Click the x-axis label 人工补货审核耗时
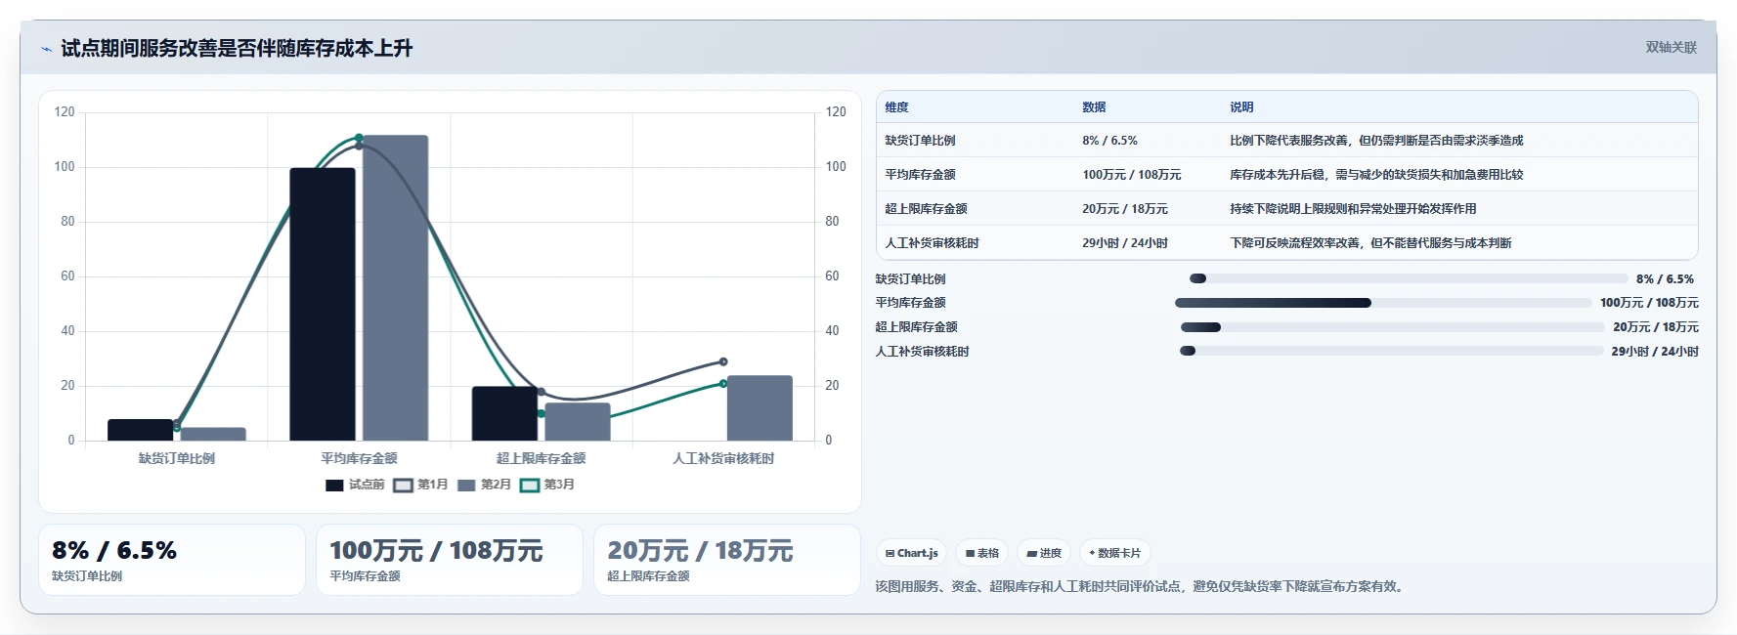This screenshot has height=635, width=1737. (723, 458)
